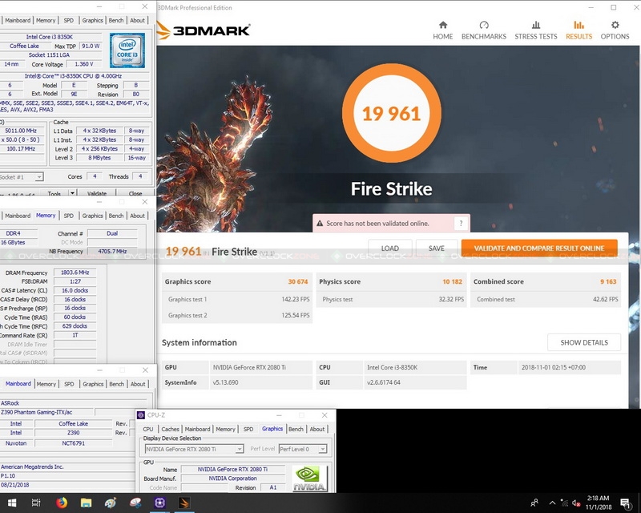Click the taskbar clock showing 2:18 AM
The image size is (641, 513).
click(x=598, y=503)
